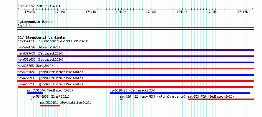The height and width of the screenshot is (117, 262).
Task: Select the nsv5974799 (Almarri2020) purple bar
Action: (136, 50)
